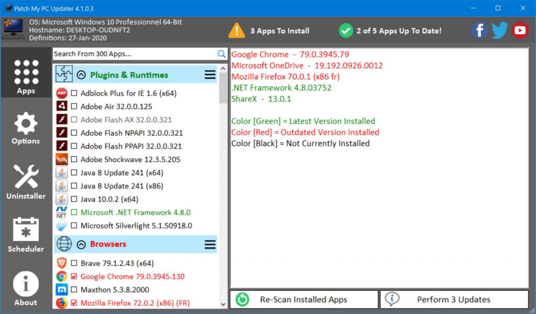Image resolution: width=536 pixels, height=314 pixels.
Task: Click the Mozilla Firefox icon
Action: (x=62, y=303)
